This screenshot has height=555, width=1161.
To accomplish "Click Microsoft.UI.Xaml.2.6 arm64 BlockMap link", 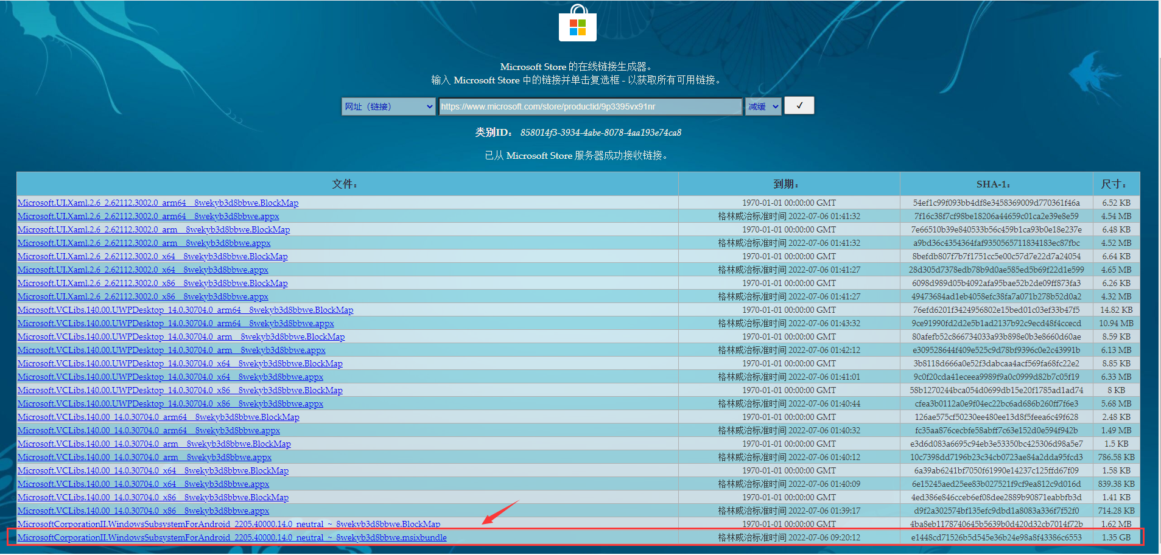I will click(158, 203).
